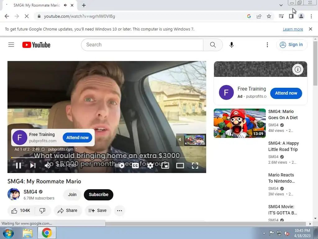Image resolution: width=318 pixels, height=239 pixels.
Task: Open the SMG4 channel avatar
Action: (x=14, y=194)
